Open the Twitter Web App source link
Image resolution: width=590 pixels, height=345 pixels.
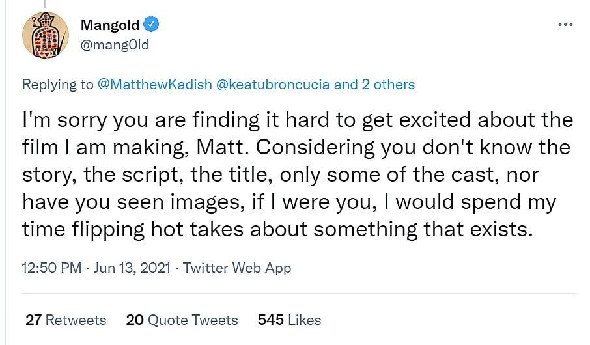(237, 268)
